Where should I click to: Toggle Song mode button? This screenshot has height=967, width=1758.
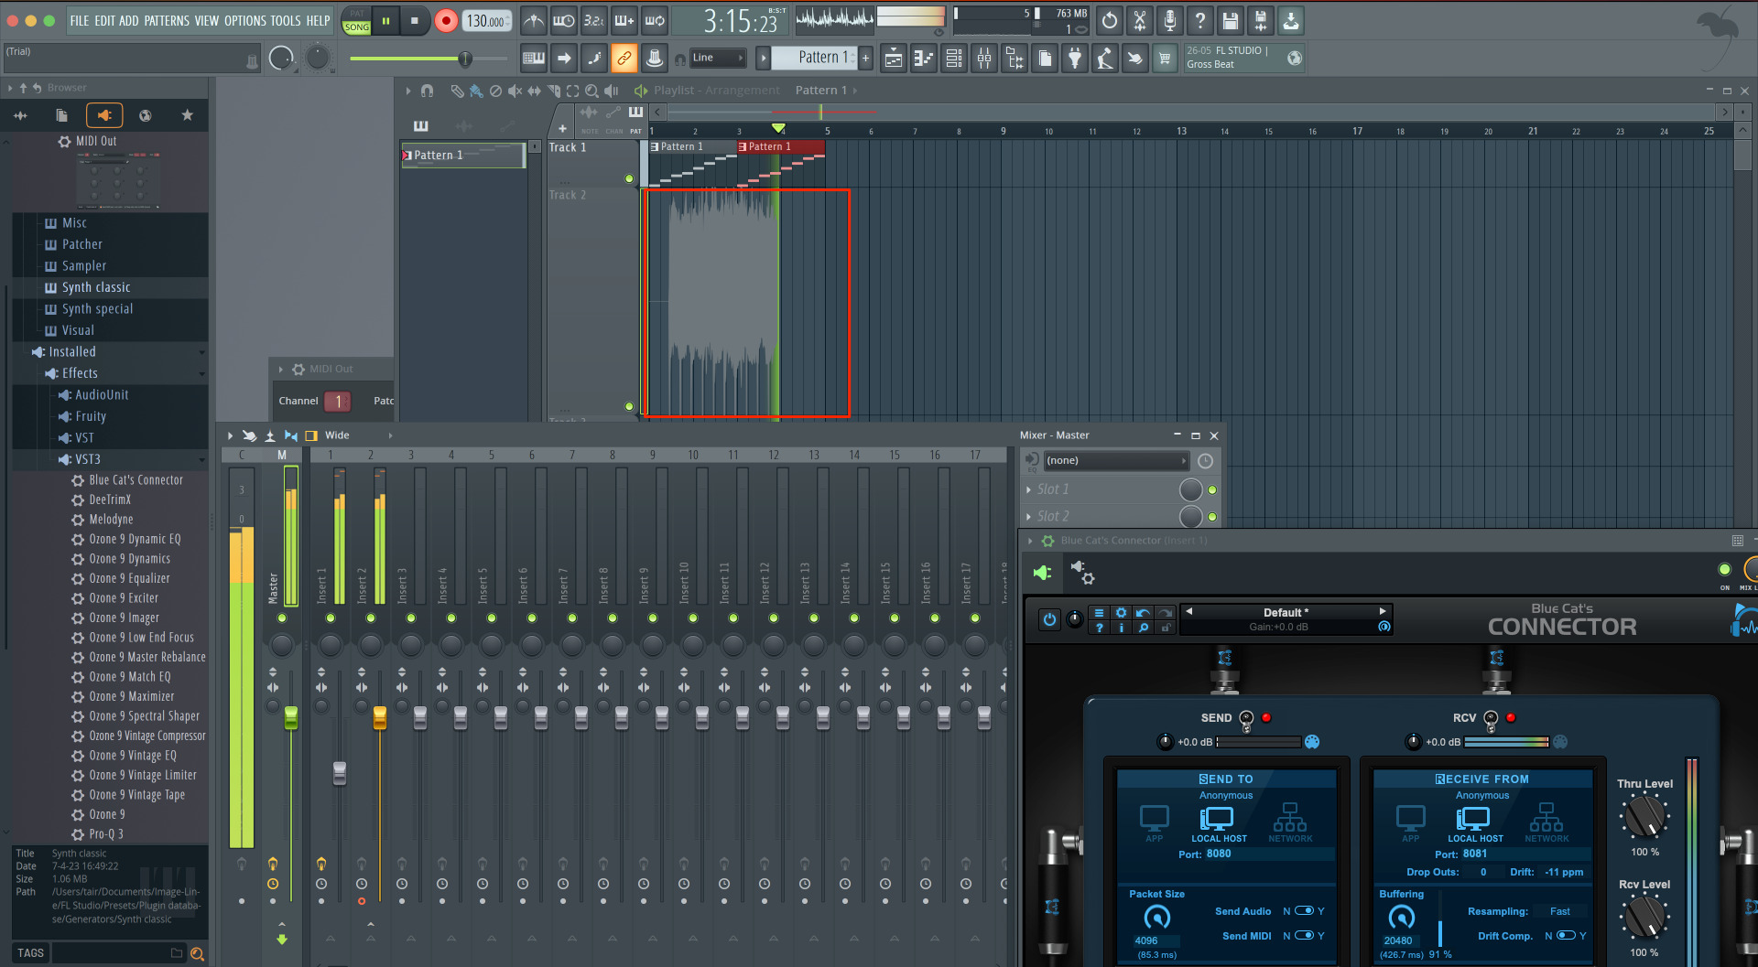pyautogui.click(x=357, y=27)
